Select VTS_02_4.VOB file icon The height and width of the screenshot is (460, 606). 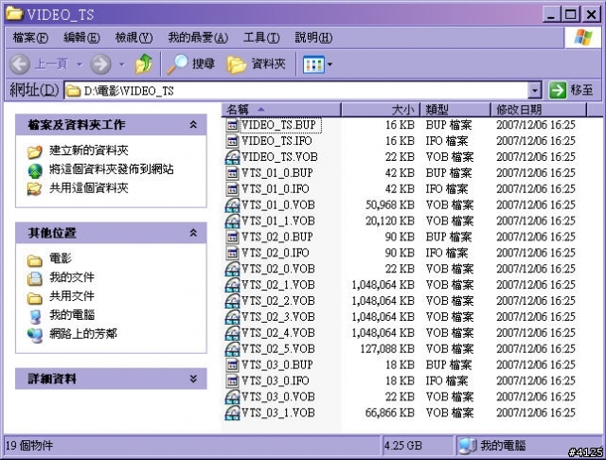pos(232,333)
